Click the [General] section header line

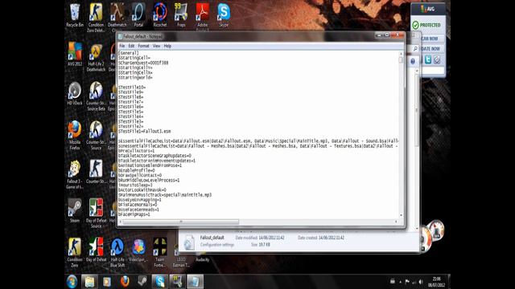(x=129, y=53)
